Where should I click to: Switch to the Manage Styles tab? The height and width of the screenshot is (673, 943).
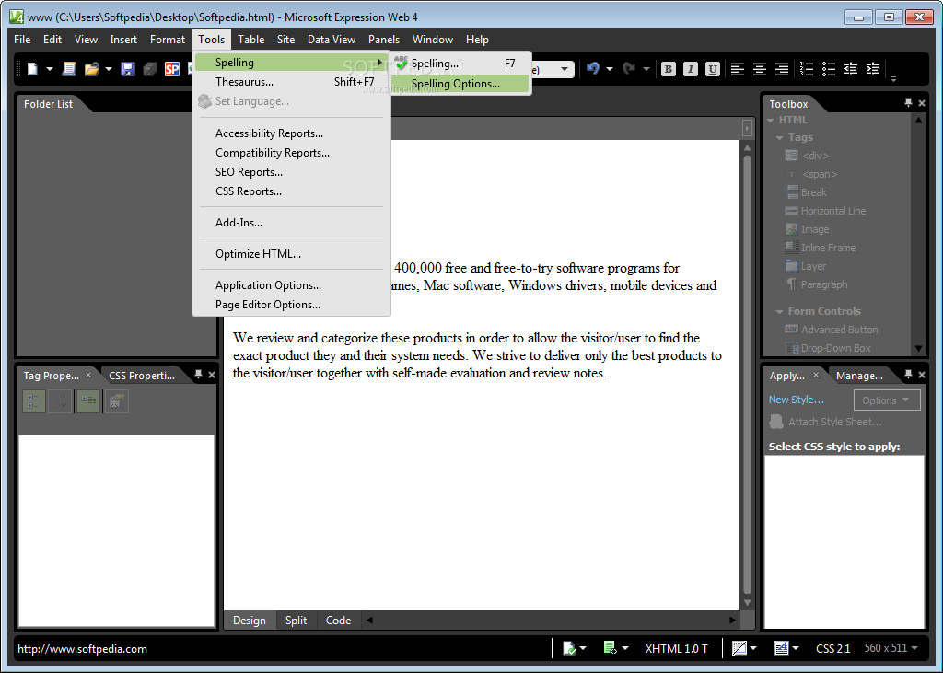tap(859, 376)
